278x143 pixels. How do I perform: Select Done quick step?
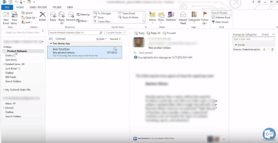click(x=99, y=17)
